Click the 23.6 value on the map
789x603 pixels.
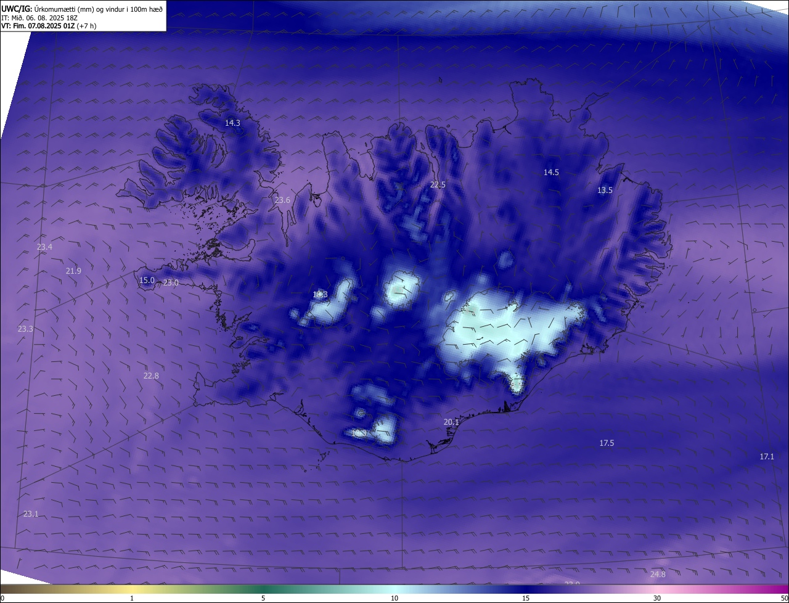pos(282,200)
